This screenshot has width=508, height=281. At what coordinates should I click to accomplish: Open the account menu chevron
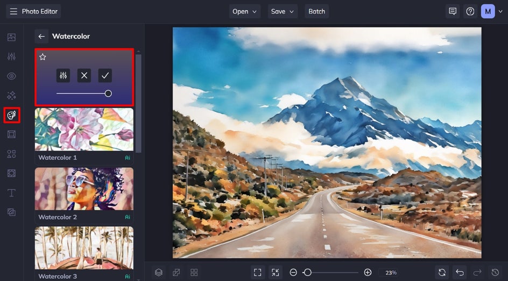(x=500, y=11)
